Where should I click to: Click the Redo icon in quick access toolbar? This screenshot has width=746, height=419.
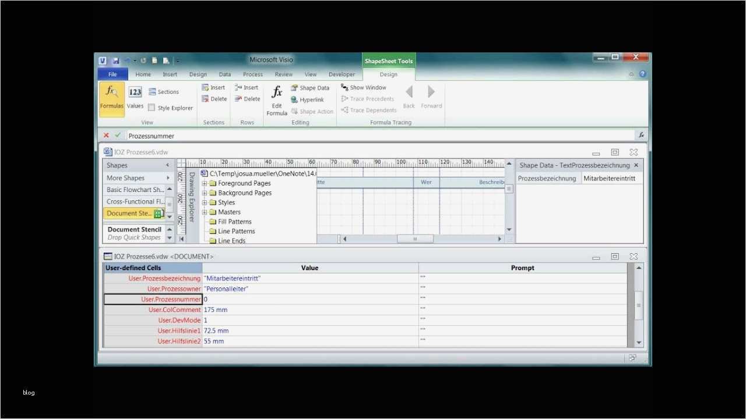143,61
